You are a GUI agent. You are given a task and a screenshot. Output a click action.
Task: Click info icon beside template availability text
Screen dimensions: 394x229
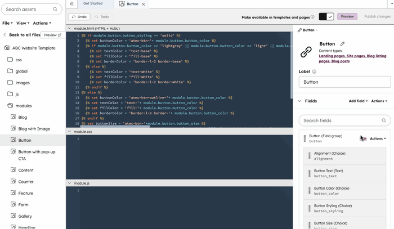[313, 17]
